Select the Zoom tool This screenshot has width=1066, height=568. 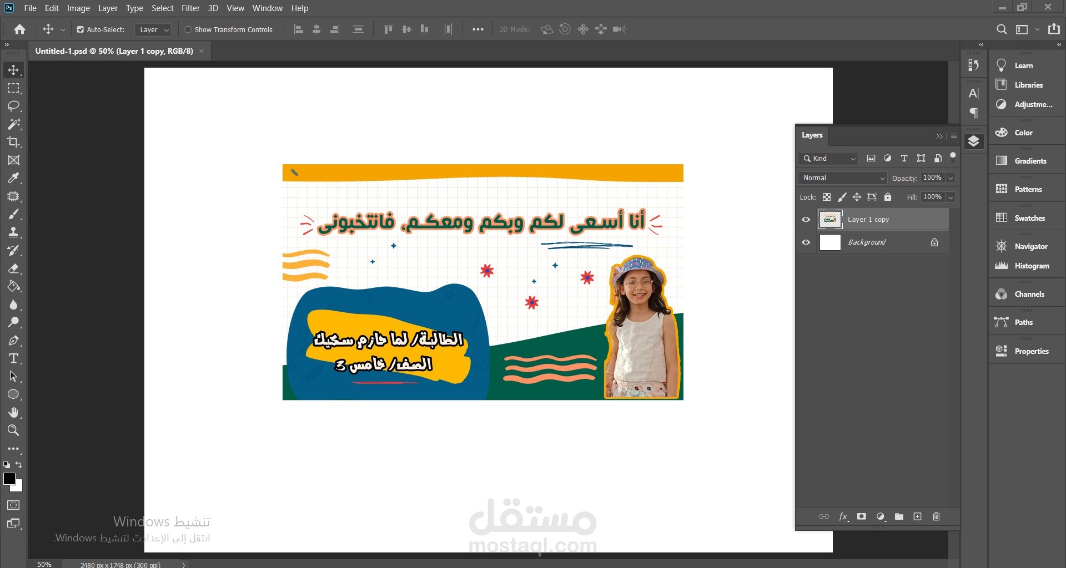click(x=13, y=430)
